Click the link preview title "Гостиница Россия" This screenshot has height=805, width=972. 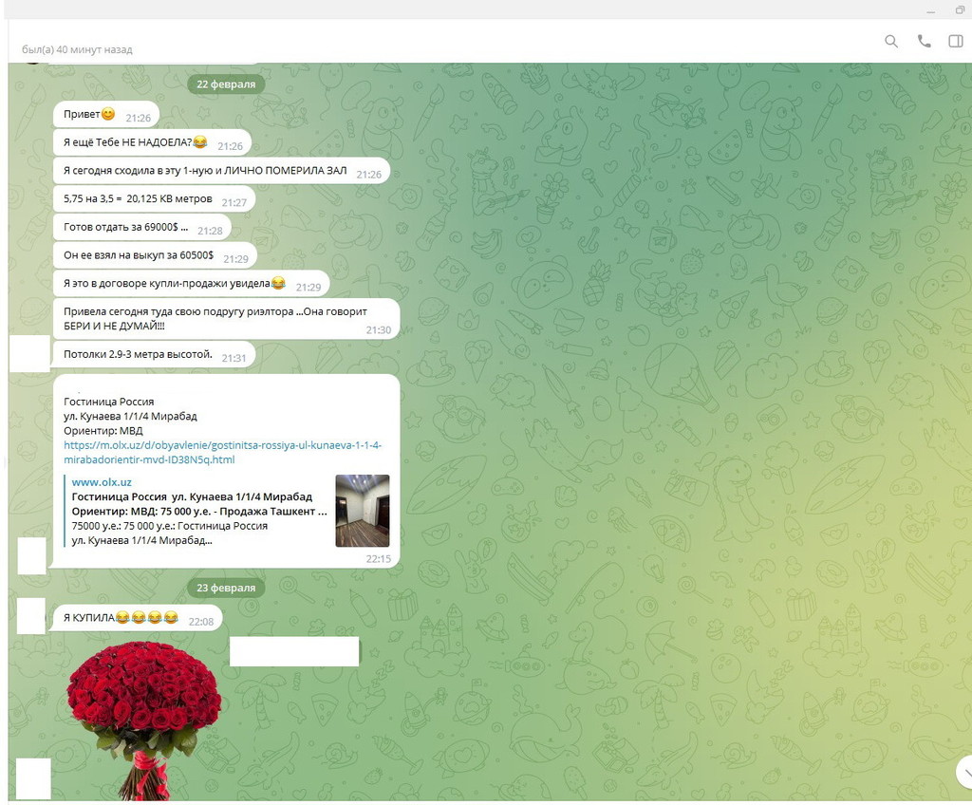[x=192, y=497]
